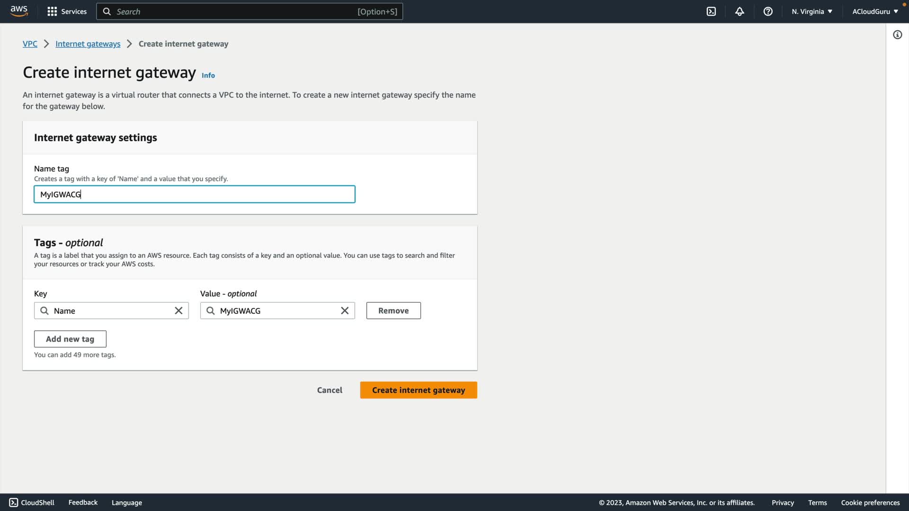This screenshot has width=909, height=511.
Task: Focus the Name tag input field
Action: coord(194,194)
